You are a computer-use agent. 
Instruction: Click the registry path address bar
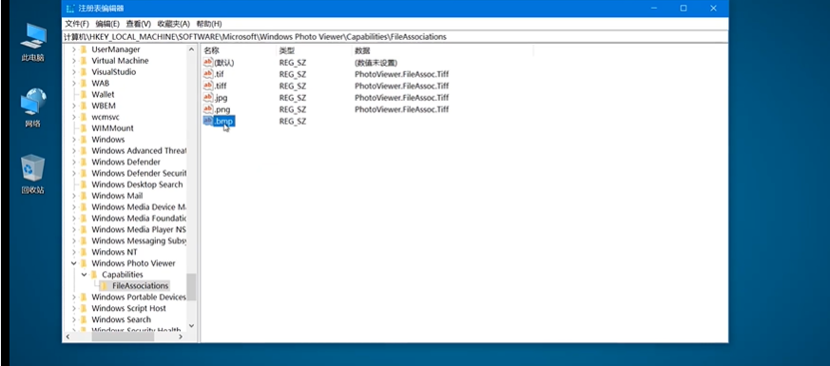[395, 36]
